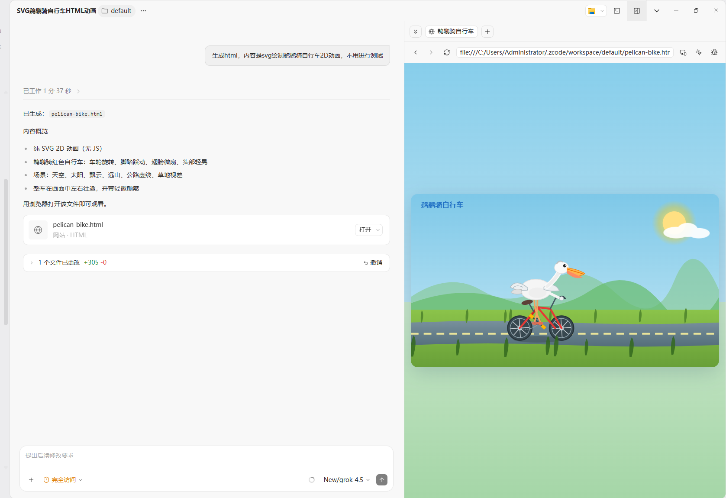Select the default workspace folder label
This screenshot has width=726, height=498.
pos(117,11)
